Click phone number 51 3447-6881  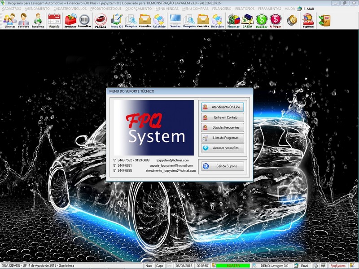(x=123, y=165)
